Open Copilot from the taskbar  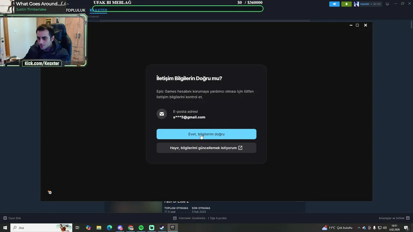pos(88,228)
